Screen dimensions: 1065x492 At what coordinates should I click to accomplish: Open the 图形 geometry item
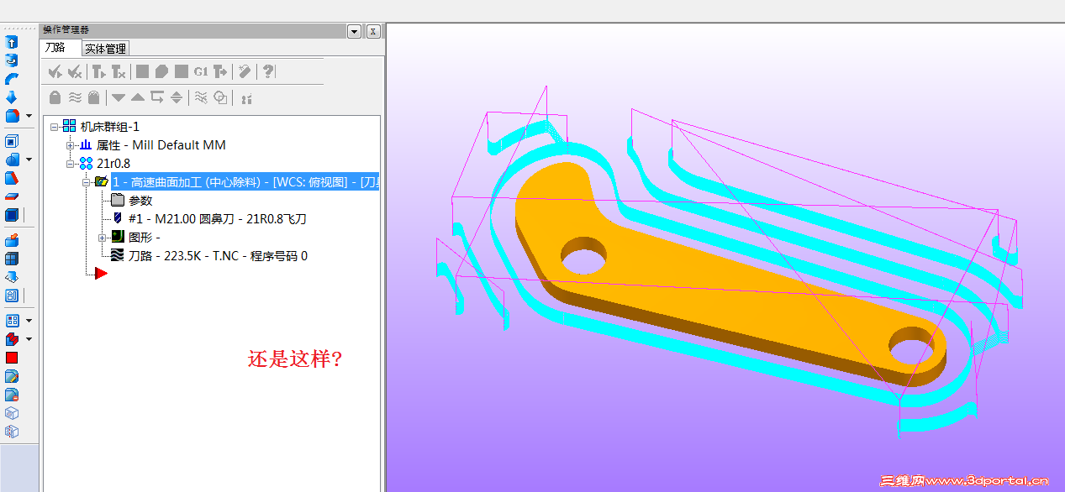144,238
